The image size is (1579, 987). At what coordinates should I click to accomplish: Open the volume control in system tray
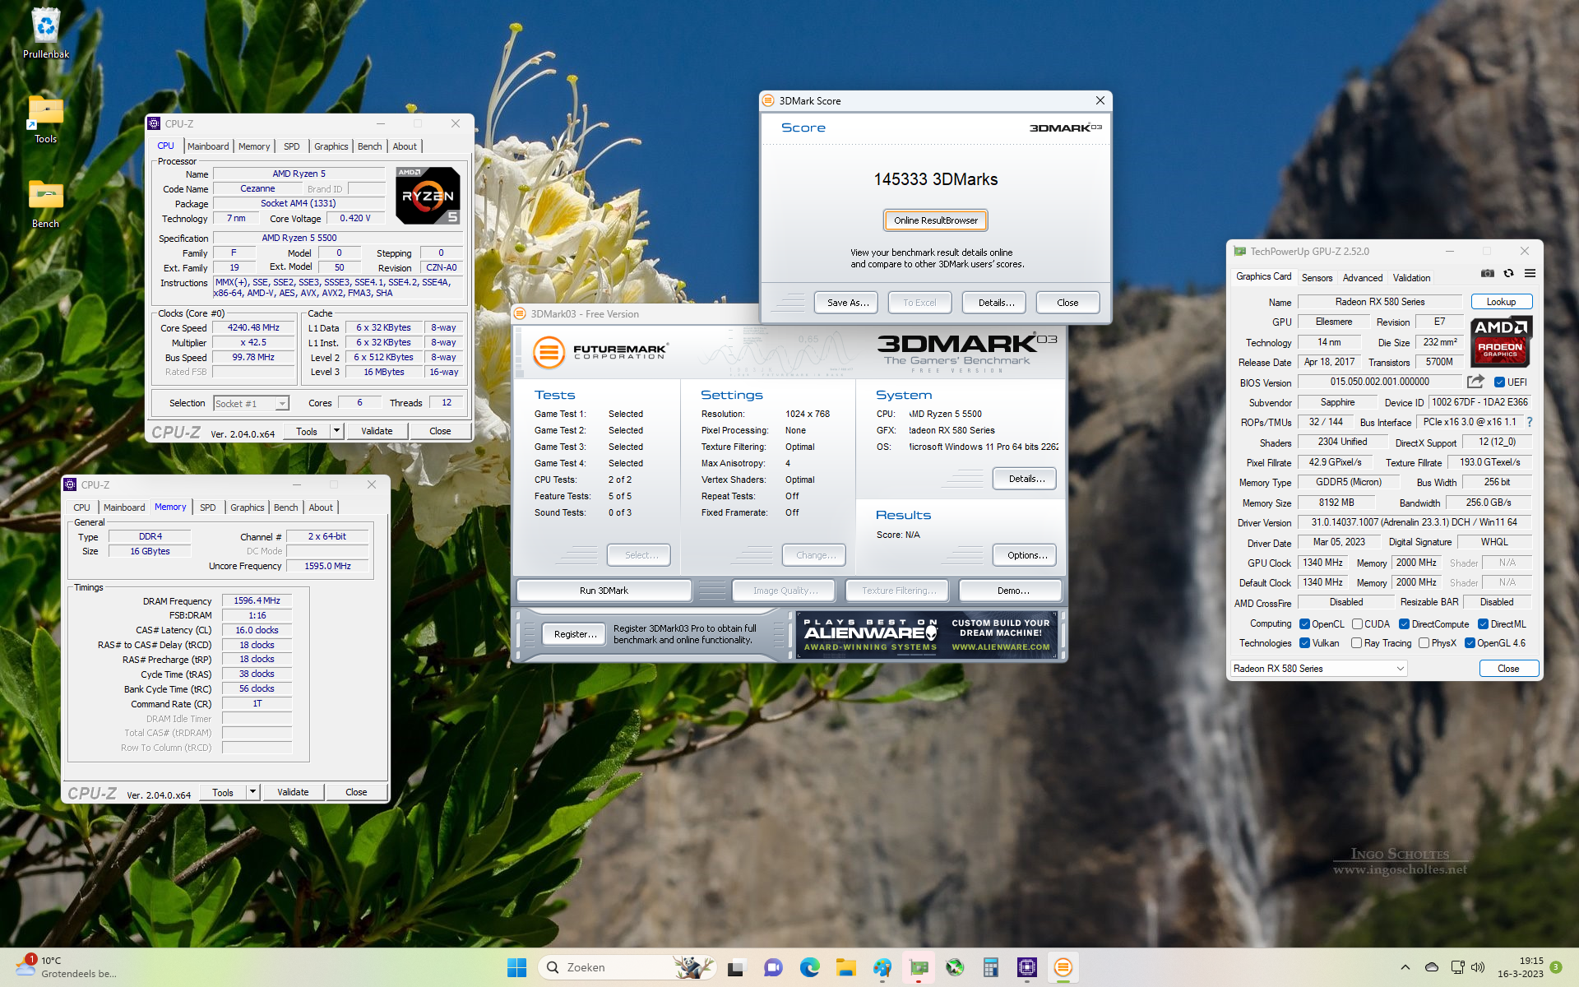[1478, 967]
